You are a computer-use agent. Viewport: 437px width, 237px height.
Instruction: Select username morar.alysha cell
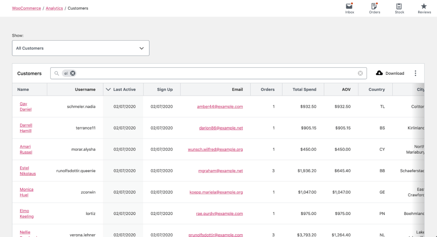(x=83, y=149)
